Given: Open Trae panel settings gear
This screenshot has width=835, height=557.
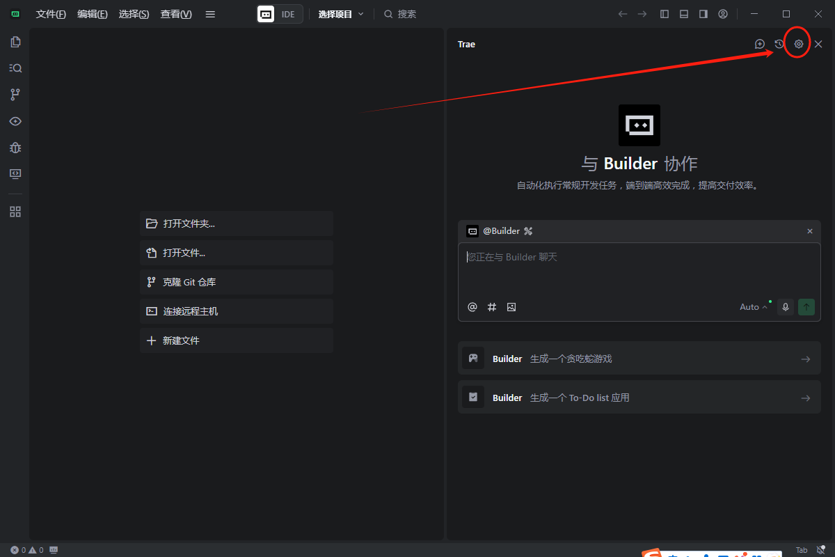Looking at the screenshot, I should 799,44.
